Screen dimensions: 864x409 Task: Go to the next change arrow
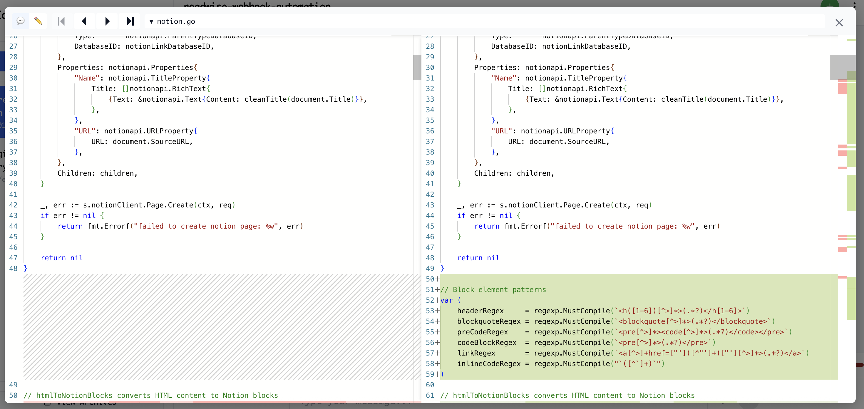pos(107,21)
